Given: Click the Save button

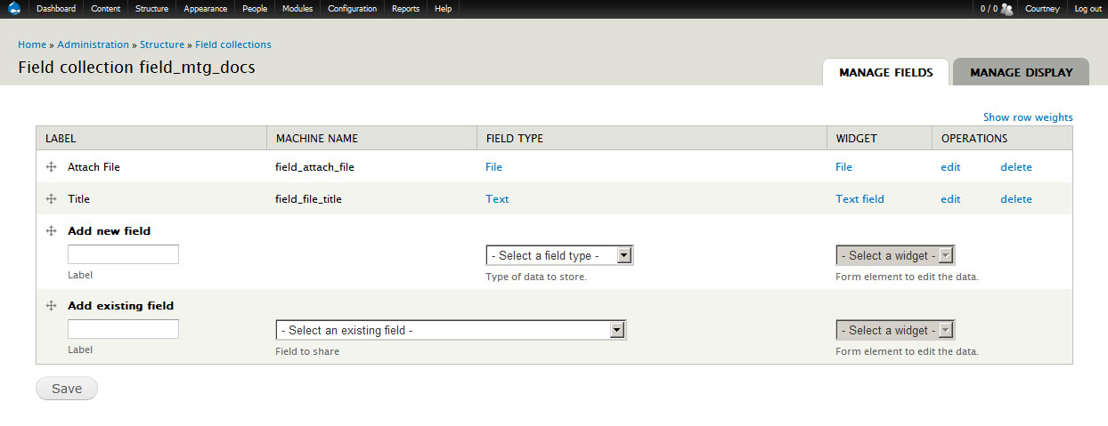Looking at the screenshot, I should coord(67,389).
